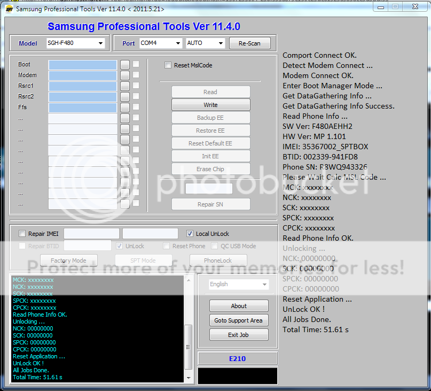This screenshot has width=431, height=391.
Task: Click the Modem file path field
Action: click(x=83, y=75)
